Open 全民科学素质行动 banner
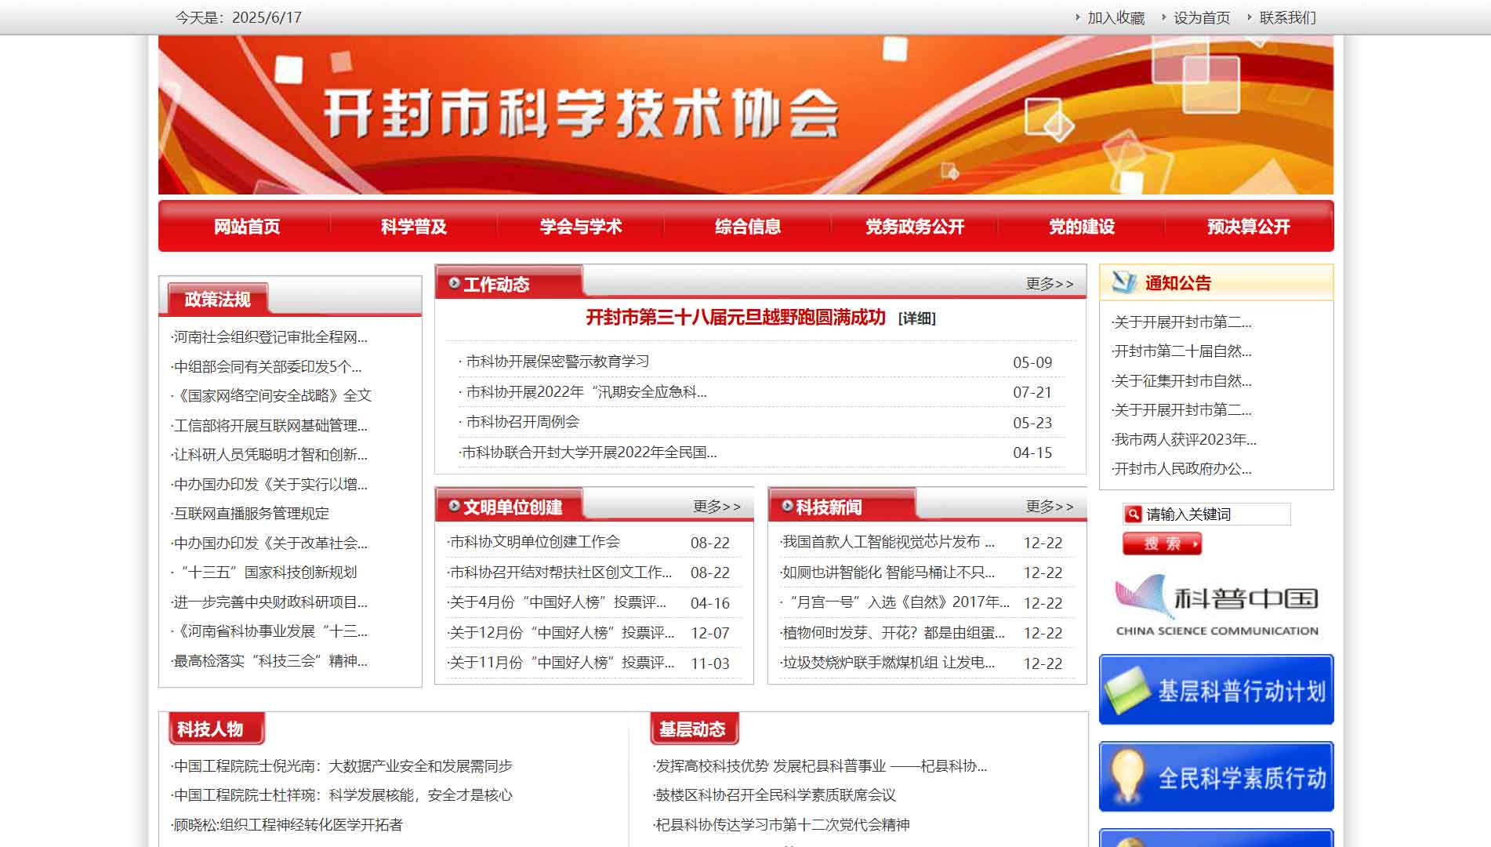Screen dimensions: 1491x847 1217,776
